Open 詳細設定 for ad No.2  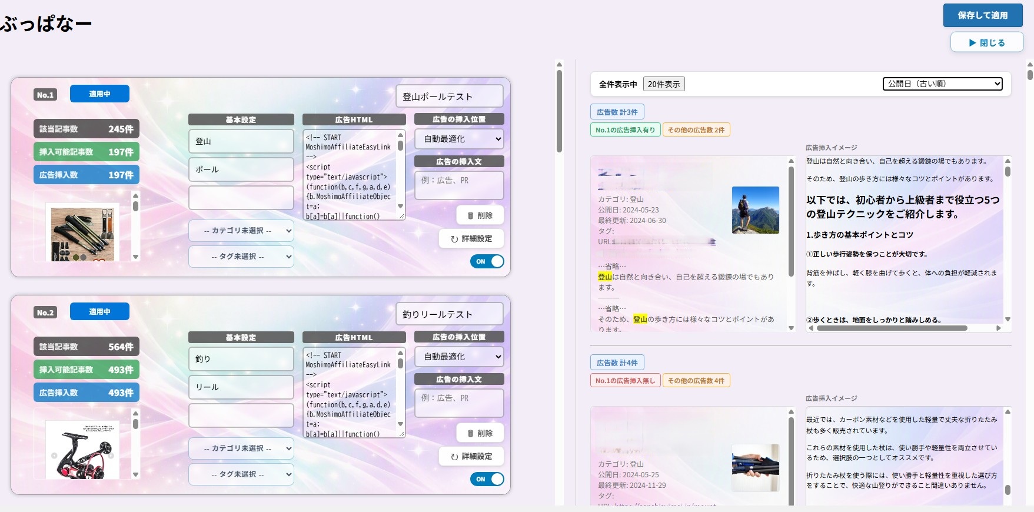pos(471,456)
